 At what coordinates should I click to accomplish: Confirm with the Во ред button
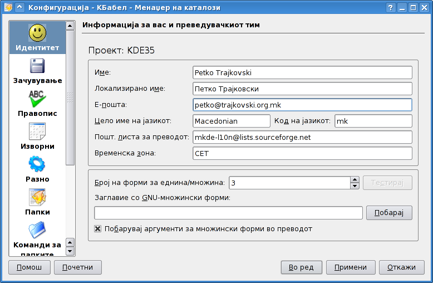[x=301, y=267]
